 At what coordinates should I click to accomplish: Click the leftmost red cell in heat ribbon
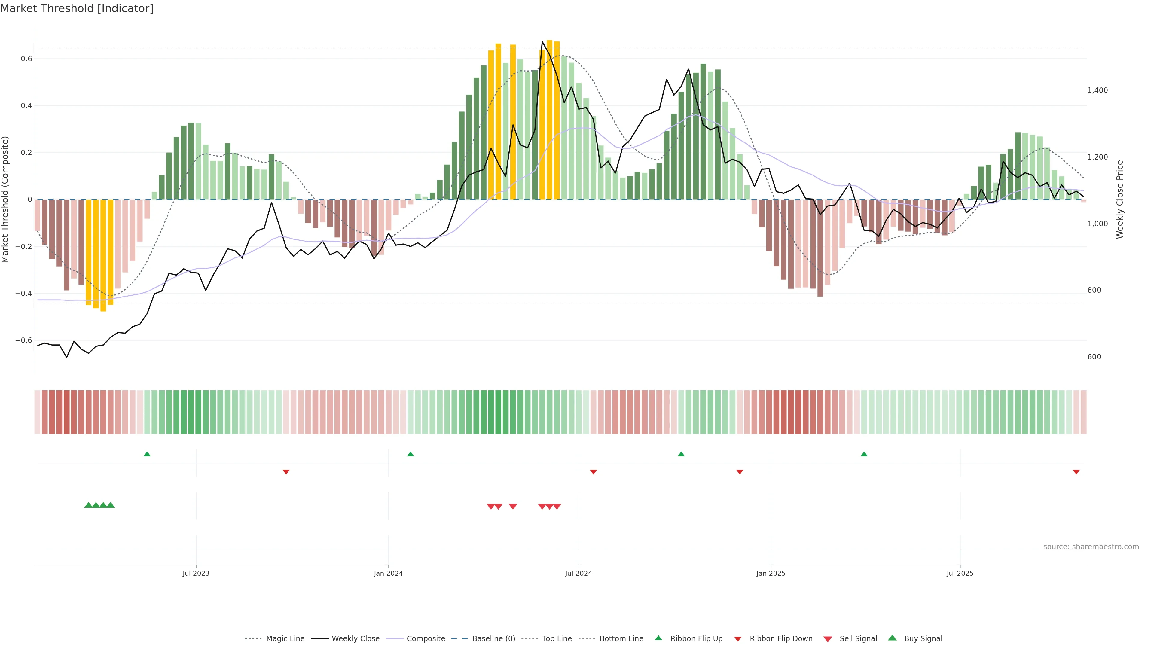tap(38, 412)
